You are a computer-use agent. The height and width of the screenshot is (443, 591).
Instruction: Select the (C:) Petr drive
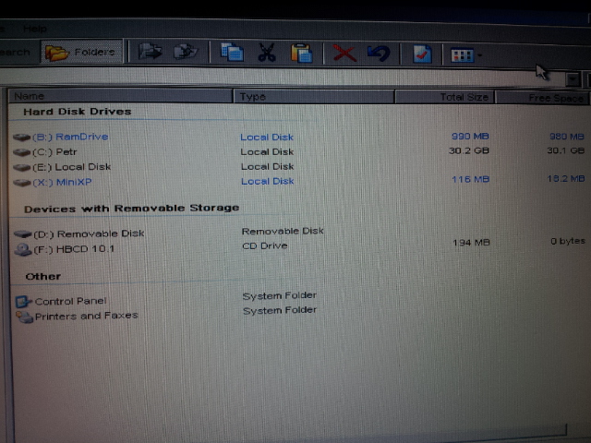pyautogui.click(x=54, y=151)
